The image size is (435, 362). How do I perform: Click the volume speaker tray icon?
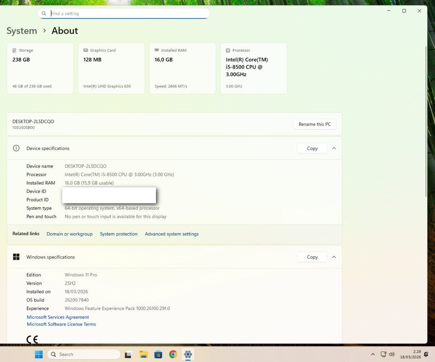(391, 354)
